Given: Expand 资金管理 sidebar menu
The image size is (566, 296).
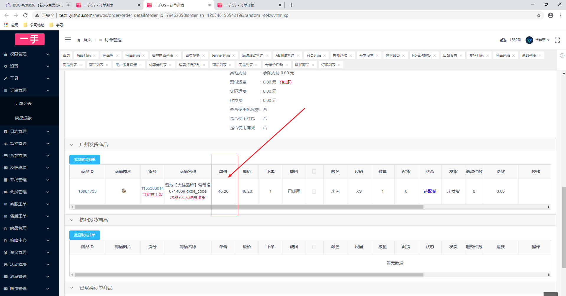Looking at the screenshot, I should click(30, 252).
